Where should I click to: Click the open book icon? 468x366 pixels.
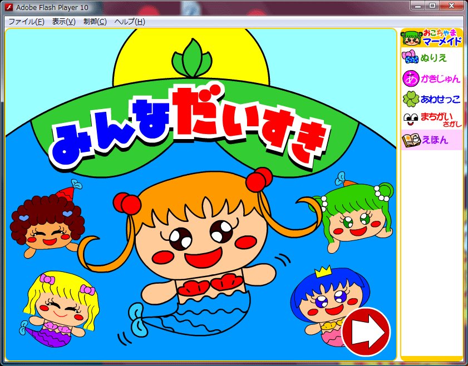click(411, 140)
